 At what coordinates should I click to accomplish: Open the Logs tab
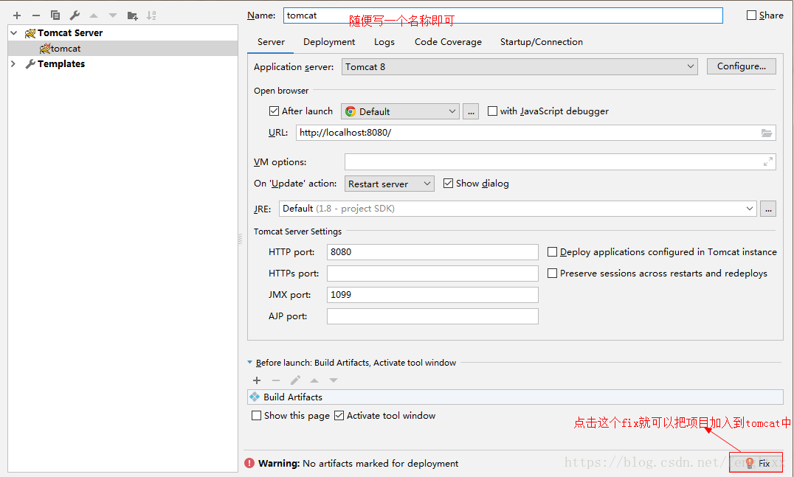pyautogui.click(x=384, y=42)
